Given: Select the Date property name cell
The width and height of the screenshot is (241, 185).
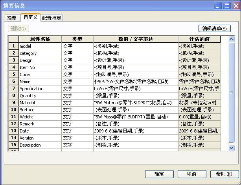Looking at the screenshot, I should (40, 131).
